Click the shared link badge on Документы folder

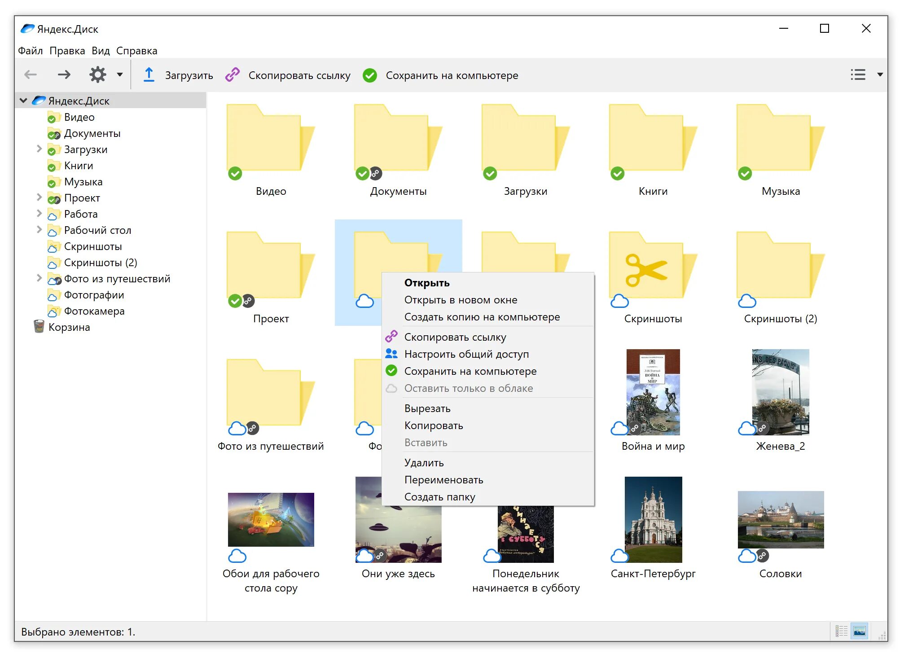click(x=376, y=173)
